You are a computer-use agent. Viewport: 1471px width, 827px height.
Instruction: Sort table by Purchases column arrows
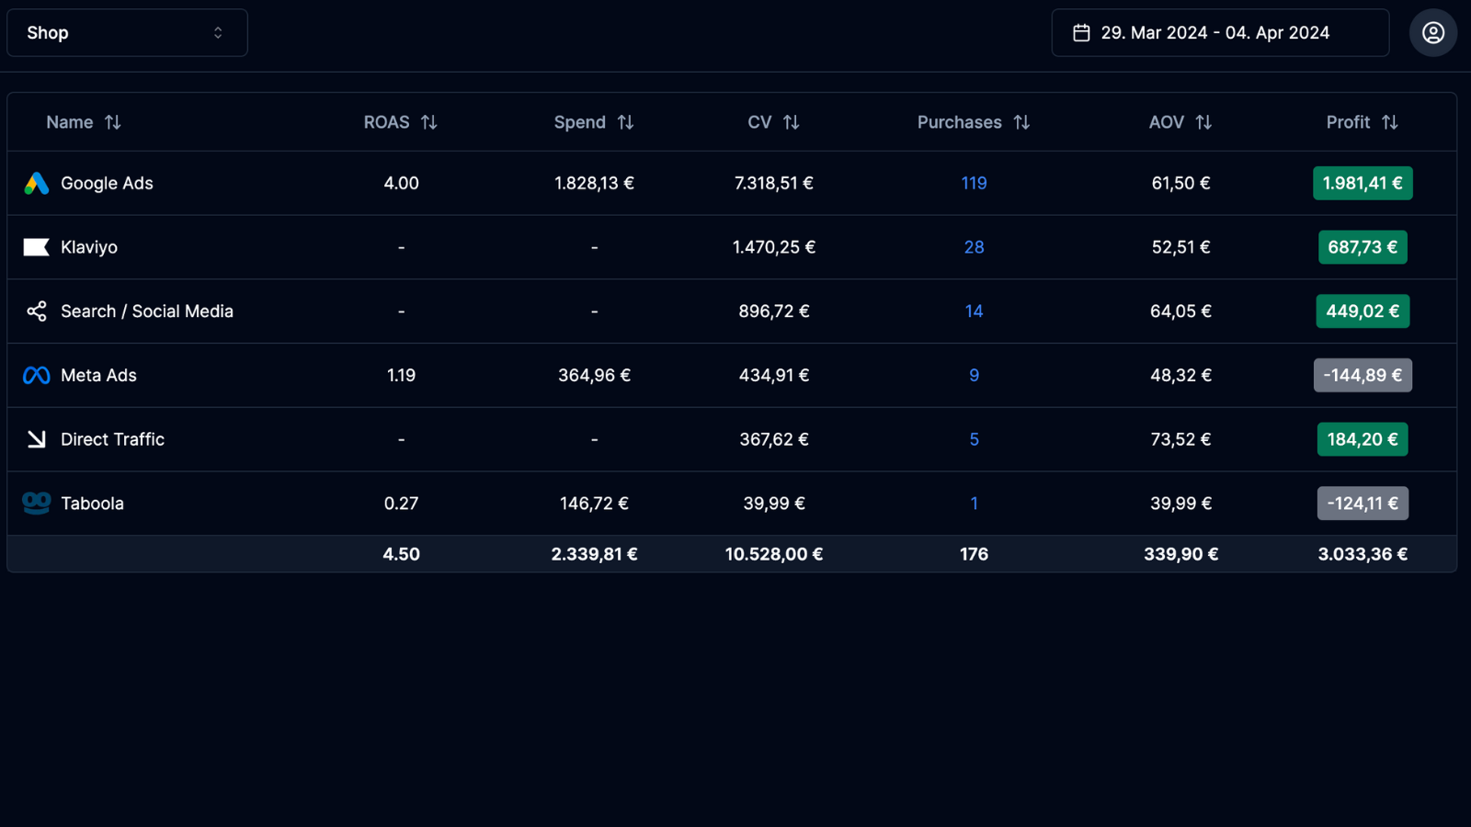[x=1021, y=122]
